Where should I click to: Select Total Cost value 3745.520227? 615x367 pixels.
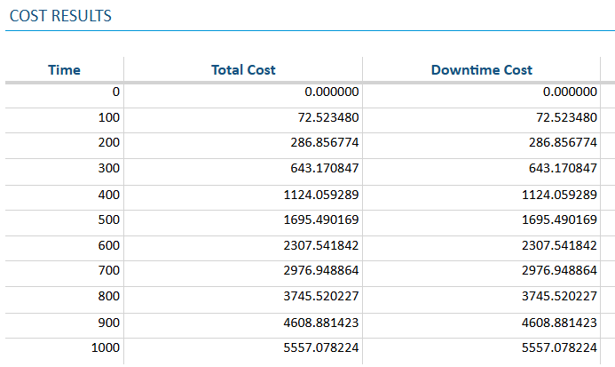click(321, 296)
